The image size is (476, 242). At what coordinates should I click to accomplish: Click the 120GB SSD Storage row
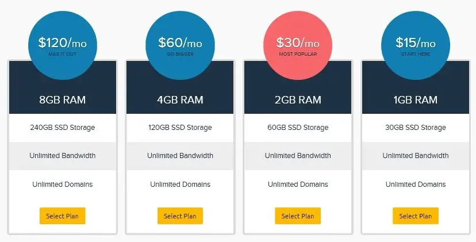(180, 128)
